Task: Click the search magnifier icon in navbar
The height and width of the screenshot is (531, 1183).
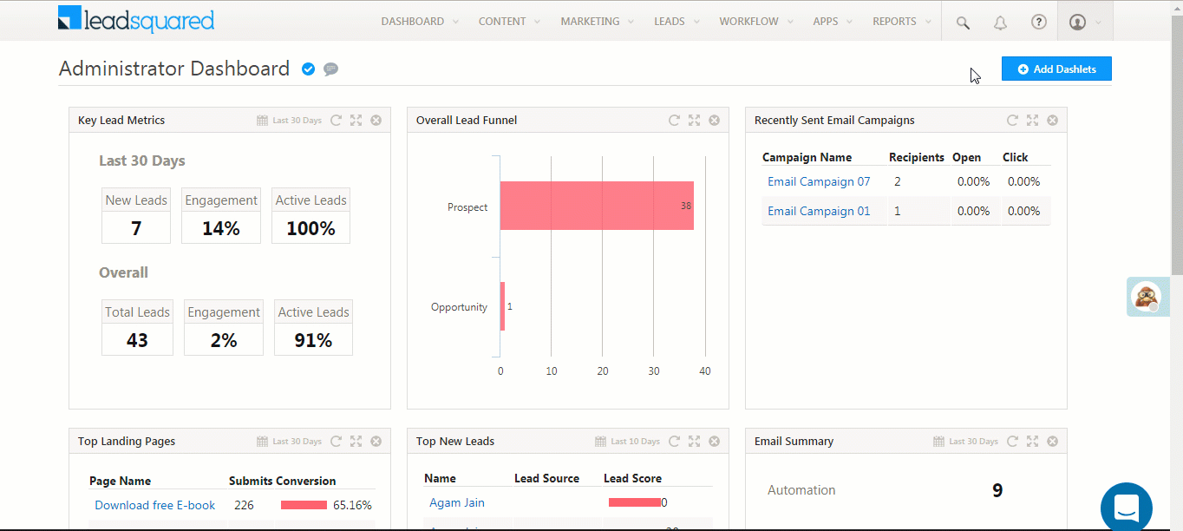Action: tap(963, 23)
